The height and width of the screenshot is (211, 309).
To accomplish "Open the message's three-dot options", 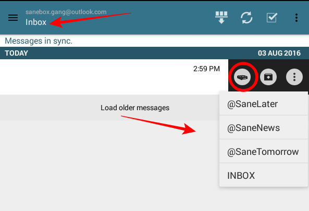I will pos(294,77).
